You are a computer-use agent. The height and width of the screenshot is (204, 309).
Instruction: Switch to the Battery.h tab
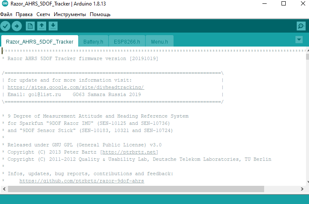[x=93, y=41]
